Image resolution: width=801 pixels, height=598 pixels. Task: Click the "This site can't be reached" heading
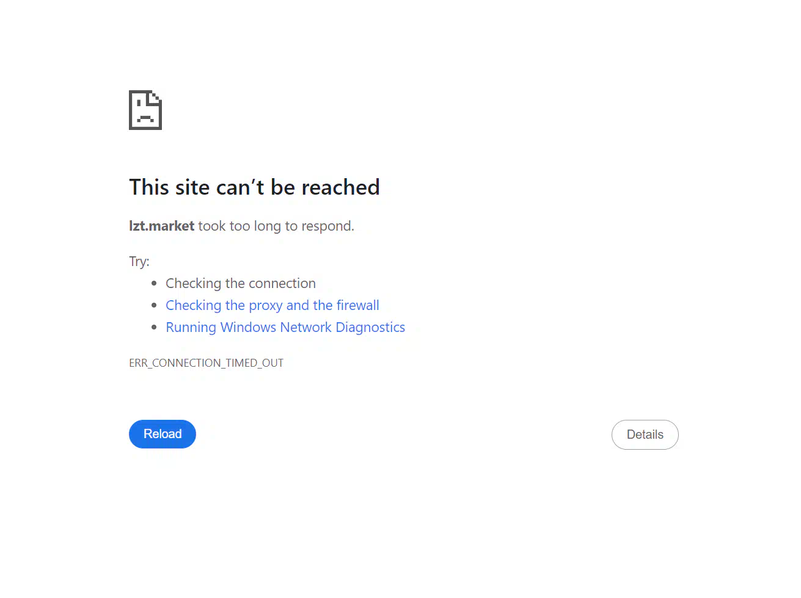(x=254, y=187)
